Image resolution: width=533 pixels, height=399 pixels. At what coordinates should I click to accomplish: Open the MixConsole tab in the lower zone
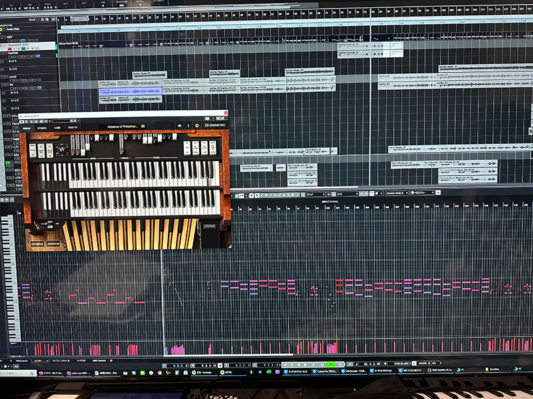(21, 360)
